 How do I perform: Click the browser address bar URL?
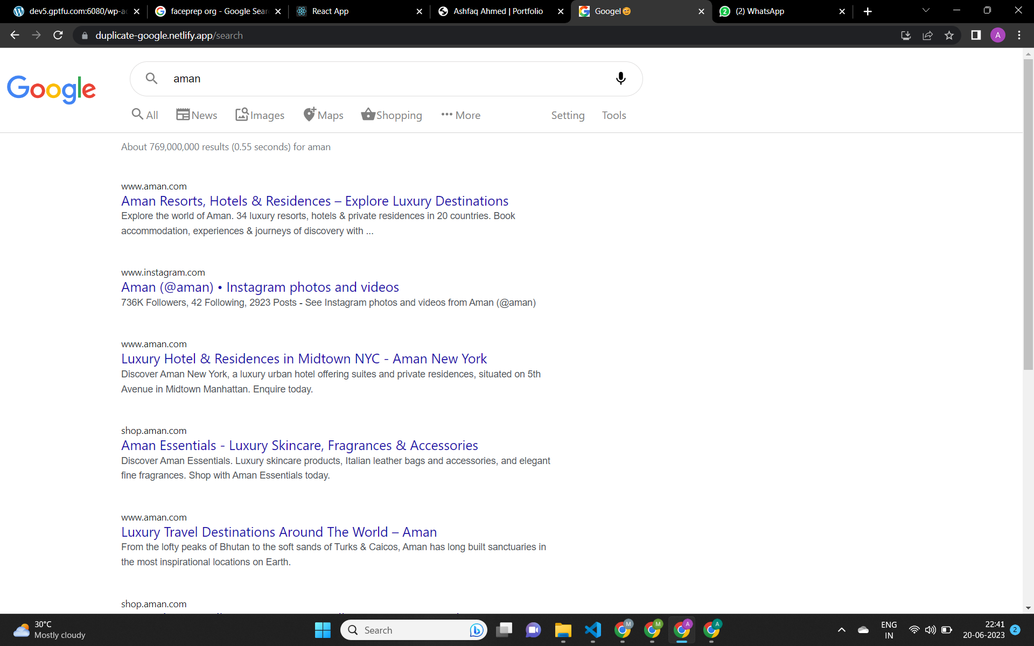(x=169, y=36)
